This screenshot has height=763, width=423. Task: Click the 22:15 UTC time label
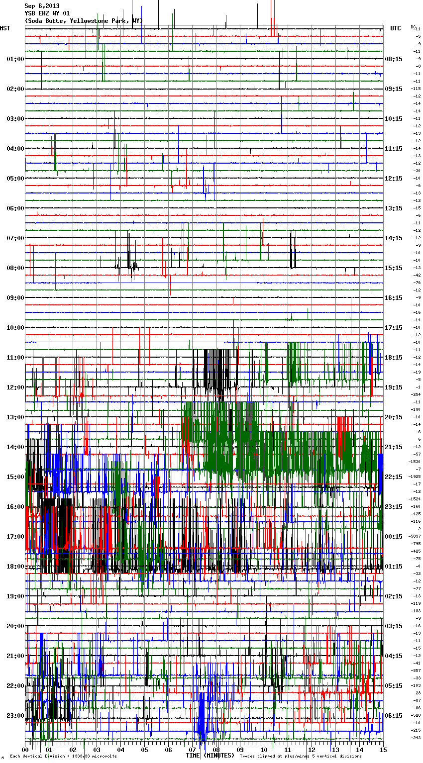(394, 477)
